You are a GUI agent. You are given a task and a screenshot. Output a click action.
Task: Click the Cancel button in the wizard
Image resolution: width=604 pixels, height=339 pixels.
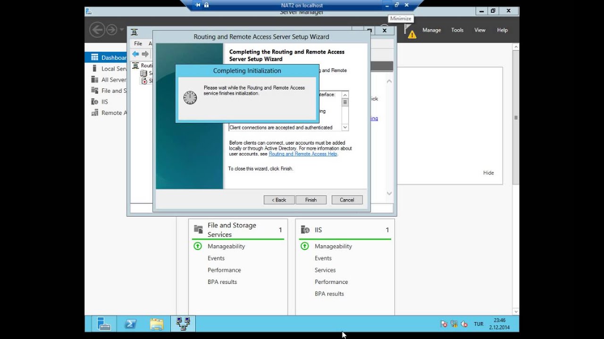[347, 200]
